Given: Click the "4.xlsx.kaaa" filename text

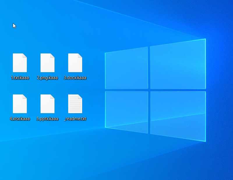Looking at the screenshot, I should coord(20,119).
